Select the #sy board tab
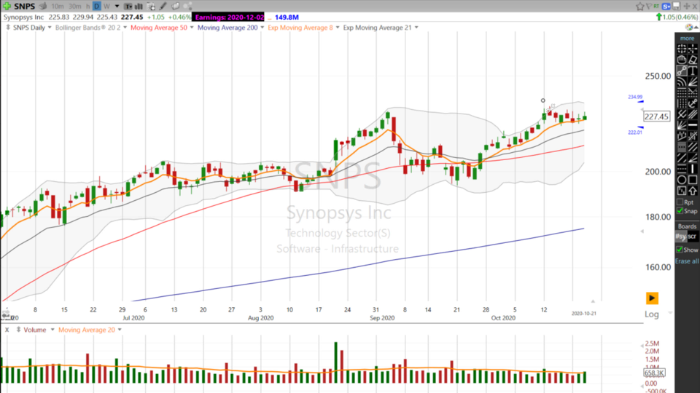The image size is (700, 393). [681, 236]
